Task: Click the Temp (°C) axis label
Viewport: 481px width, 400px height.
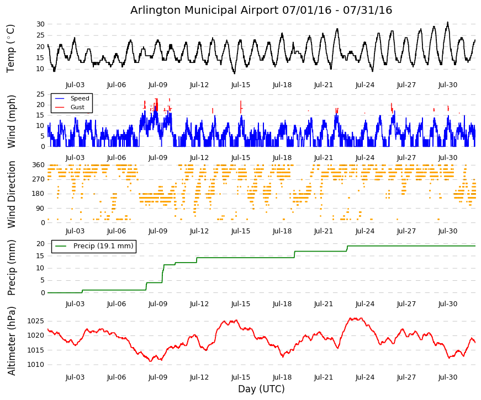Action: click(x=10, y=49)
